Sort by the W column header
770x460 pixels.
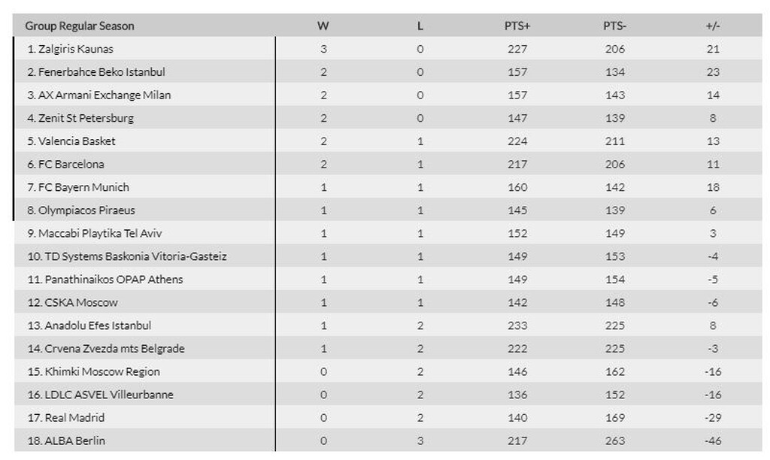(323, 26)
